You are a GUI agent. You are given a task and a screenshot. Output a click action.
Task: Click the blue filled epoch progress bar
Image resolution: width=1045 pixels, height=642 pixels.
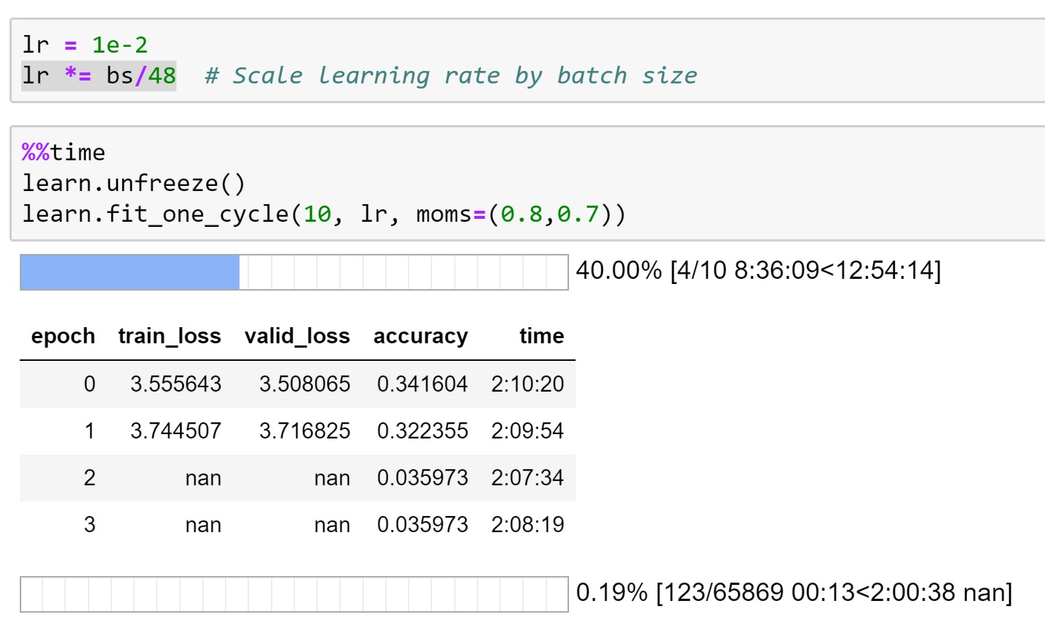pyautogui.click(x=130, y=272)
